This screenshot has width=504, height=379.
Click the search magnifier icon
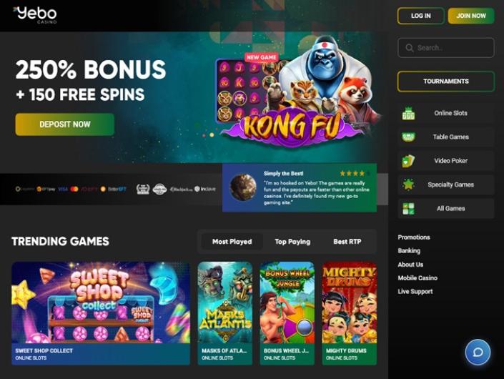point(409,48)
